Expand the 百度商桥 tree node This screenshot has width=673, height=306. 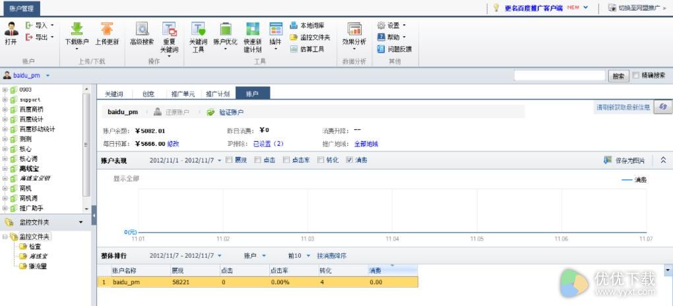coord(5,109)
